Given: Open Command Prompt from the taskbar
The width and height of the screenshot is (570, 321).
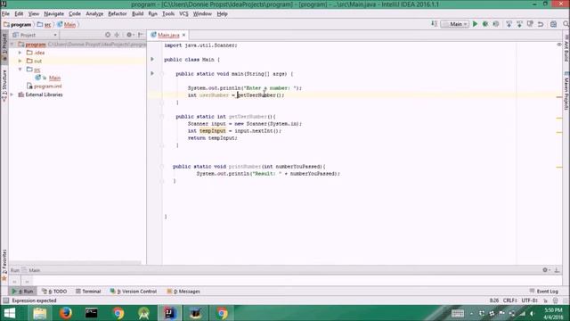Looking at the screenshot, I should [x=91, y=313].
